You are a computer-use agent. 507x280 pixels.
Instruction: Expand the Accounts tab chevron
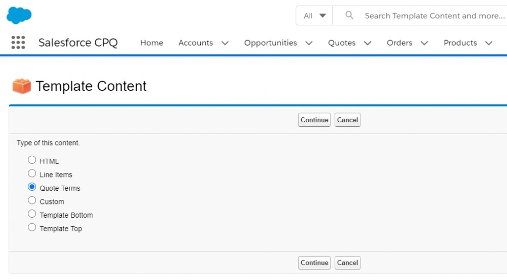click(225, 43)
